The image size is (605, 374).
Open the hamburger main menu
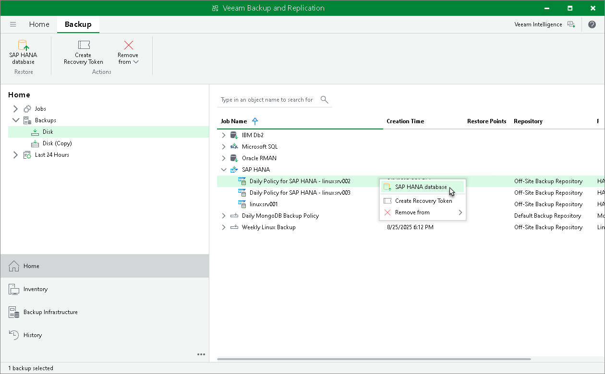pyautogui.click(x=13, y=24)
